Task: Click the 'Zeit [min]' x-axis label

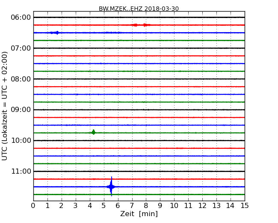Action: [139, 214]
